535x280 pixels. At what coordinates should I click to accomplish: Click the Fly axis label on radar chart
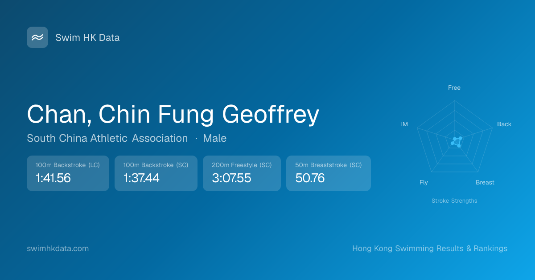tap(424, 182)
